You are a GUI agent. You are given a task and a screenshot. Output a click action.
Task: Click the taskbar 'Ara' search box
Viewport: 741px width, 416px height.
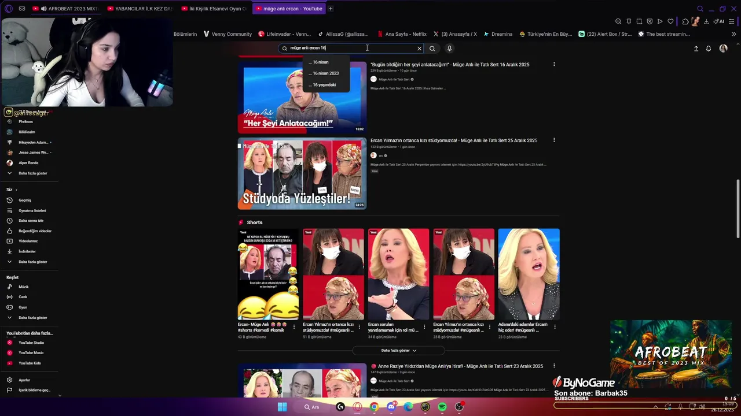coord(311,407)
